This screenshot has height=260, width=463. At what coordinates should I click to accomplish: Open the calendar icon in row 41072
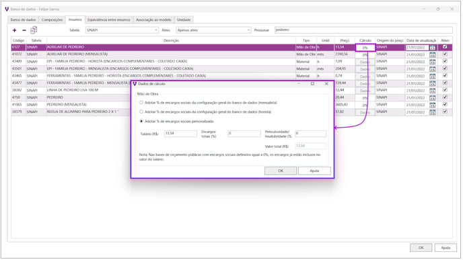click(432, 54)
